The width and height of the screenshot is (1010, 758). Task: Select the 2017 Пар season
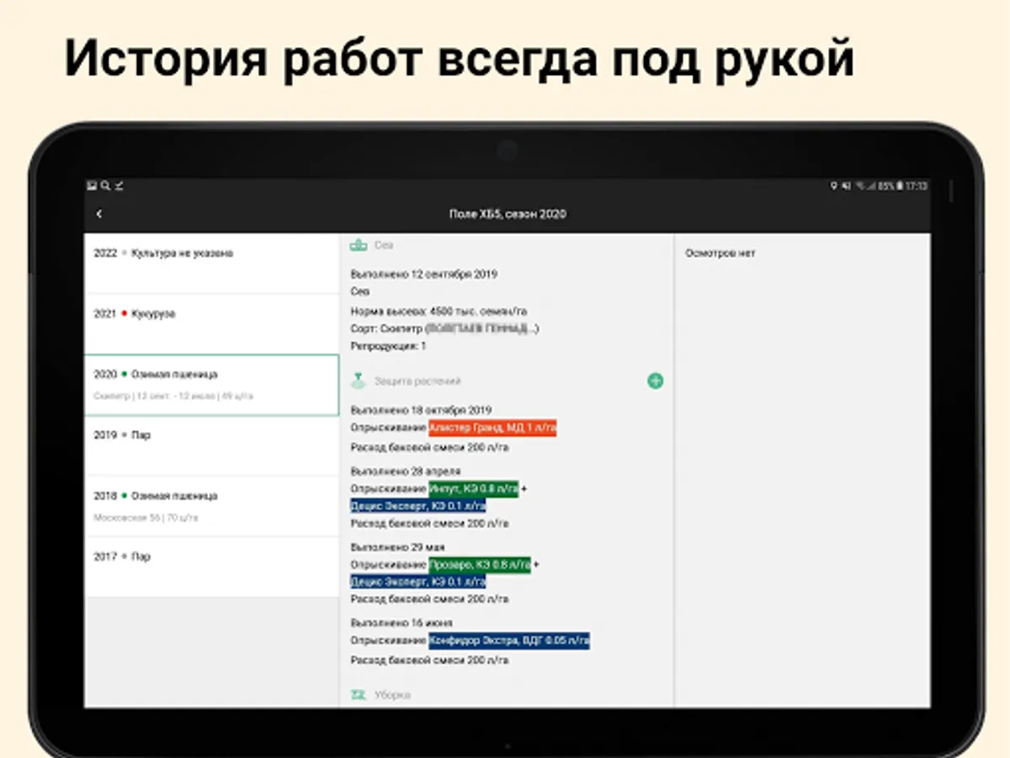211,567
